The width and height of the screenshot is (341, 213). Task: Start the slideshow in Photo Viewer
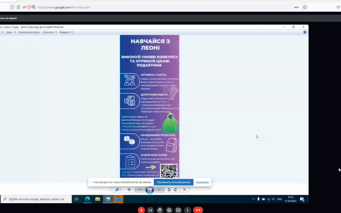coord(150,190)
